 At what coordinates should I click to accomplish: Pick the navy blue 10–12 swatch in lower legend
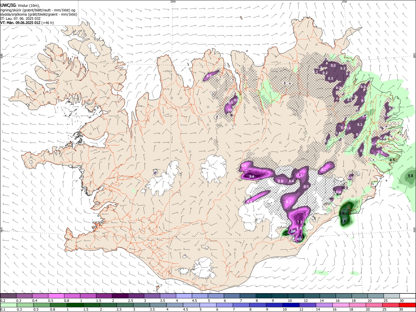(x=291, y=305)
